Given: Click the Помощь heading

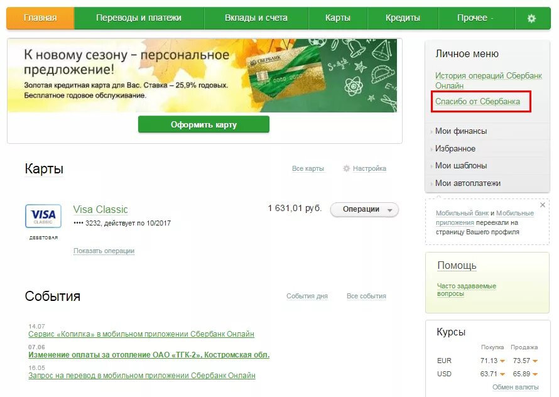Looking at the screenshot, I should pyautogui.click(x=457, y=265).
